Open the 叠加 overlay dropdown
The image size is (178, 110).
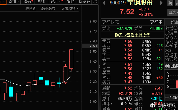tap(14, 2)
